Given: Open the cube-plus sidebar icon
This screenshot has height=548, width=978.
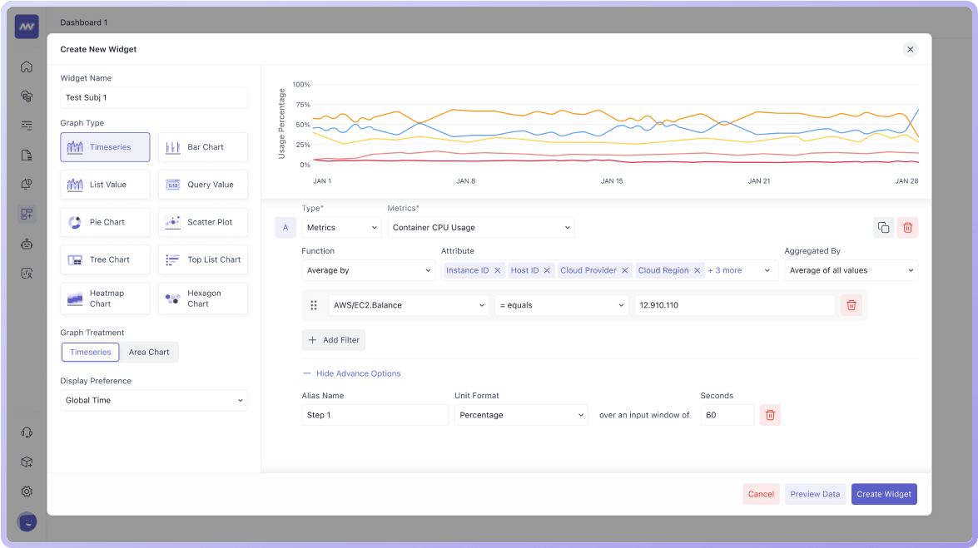Looking at the screenshot, I should coord(26,462).
